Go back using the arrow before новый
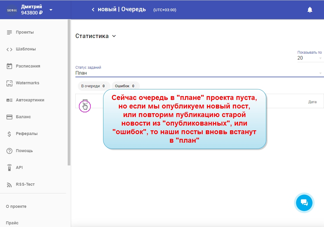The height and width of the screenshot is (227, 324). [93, 10]
